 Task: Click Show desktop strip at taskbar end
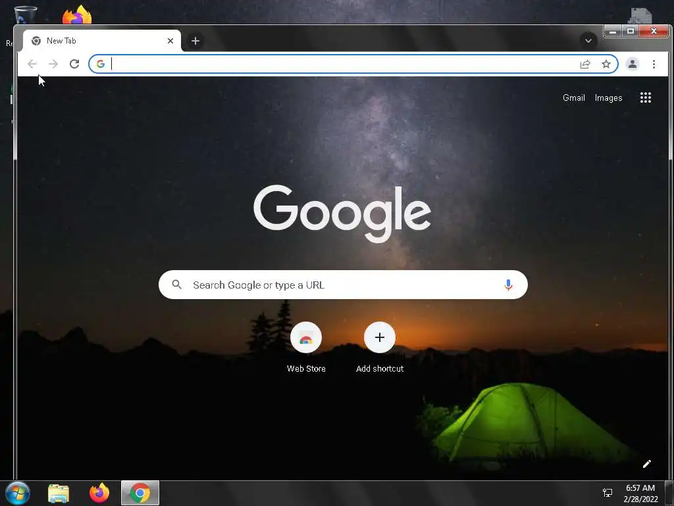pos(669,493)
